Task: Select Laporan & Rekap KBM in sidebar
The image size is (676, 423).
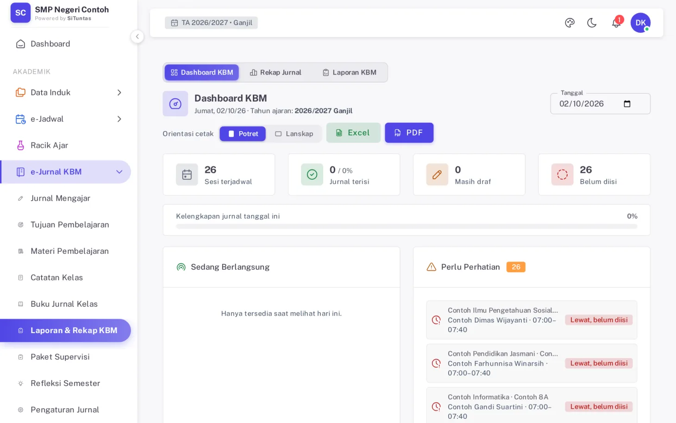Action: click(x=66, y=330)
